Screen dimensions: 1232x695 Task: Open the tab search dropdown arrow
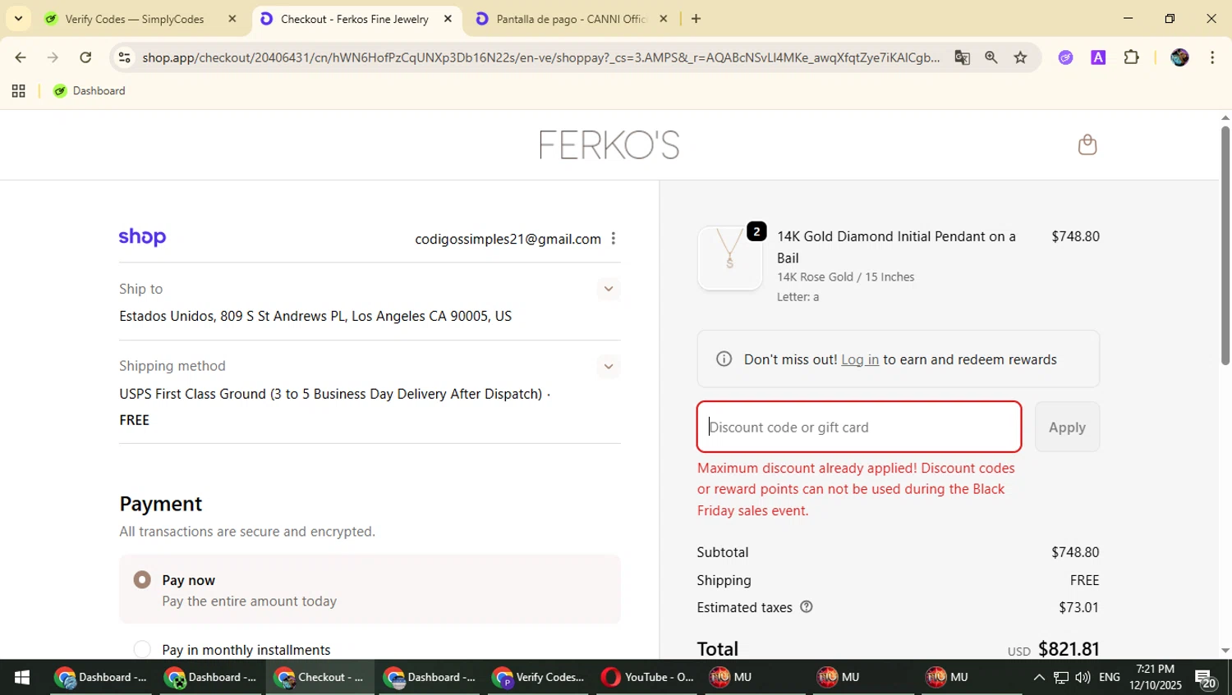pyautogui.click(x=18, y=18)
